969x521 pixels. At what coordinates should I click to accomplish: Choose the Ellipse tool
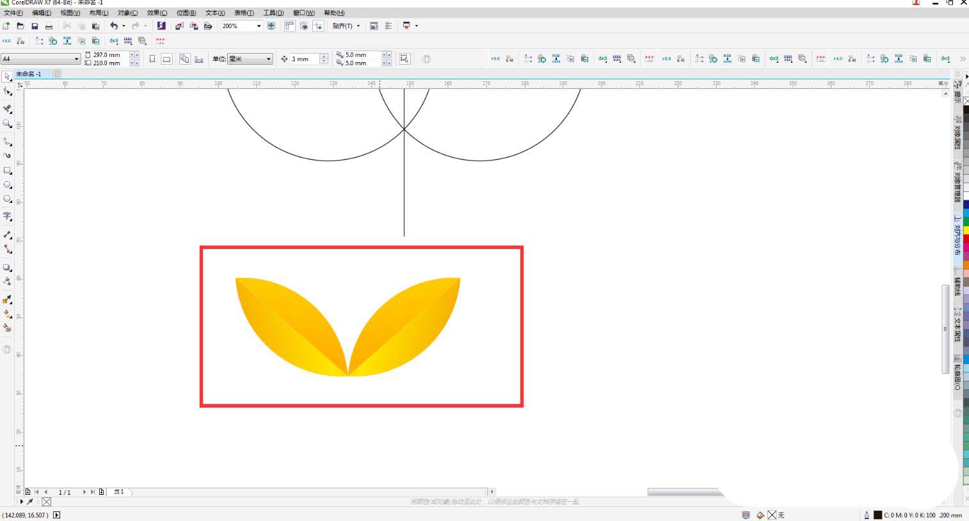point(7,186)
